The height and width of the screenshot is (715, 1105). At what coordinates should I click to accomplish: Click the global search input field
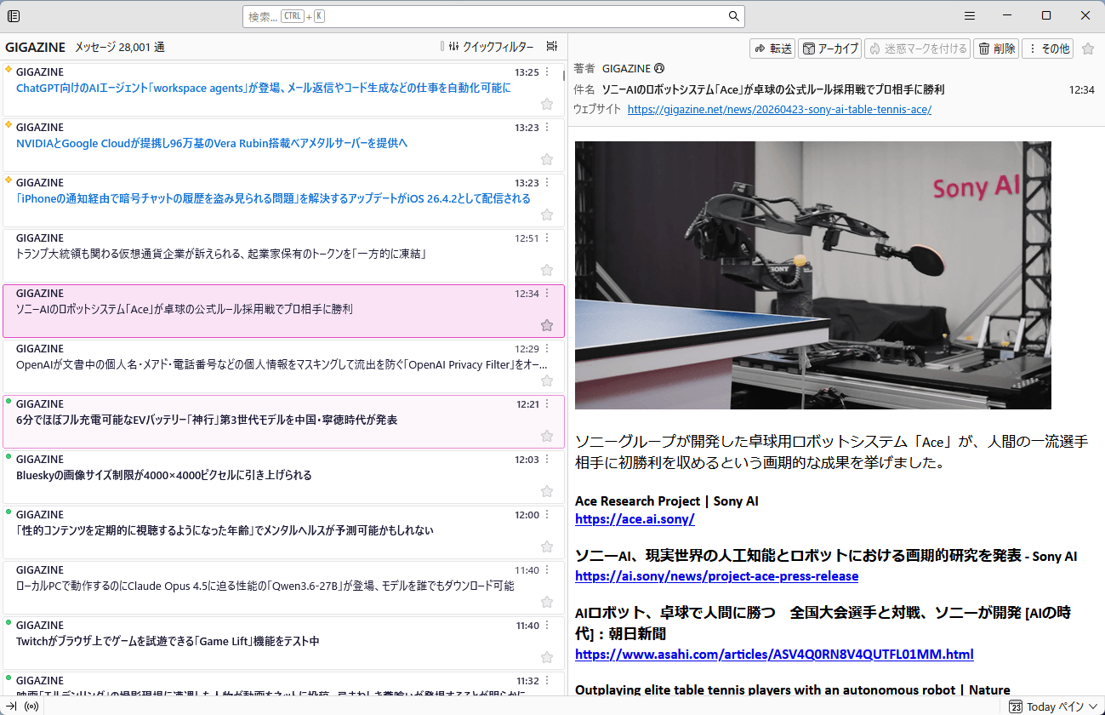point(485,16)
